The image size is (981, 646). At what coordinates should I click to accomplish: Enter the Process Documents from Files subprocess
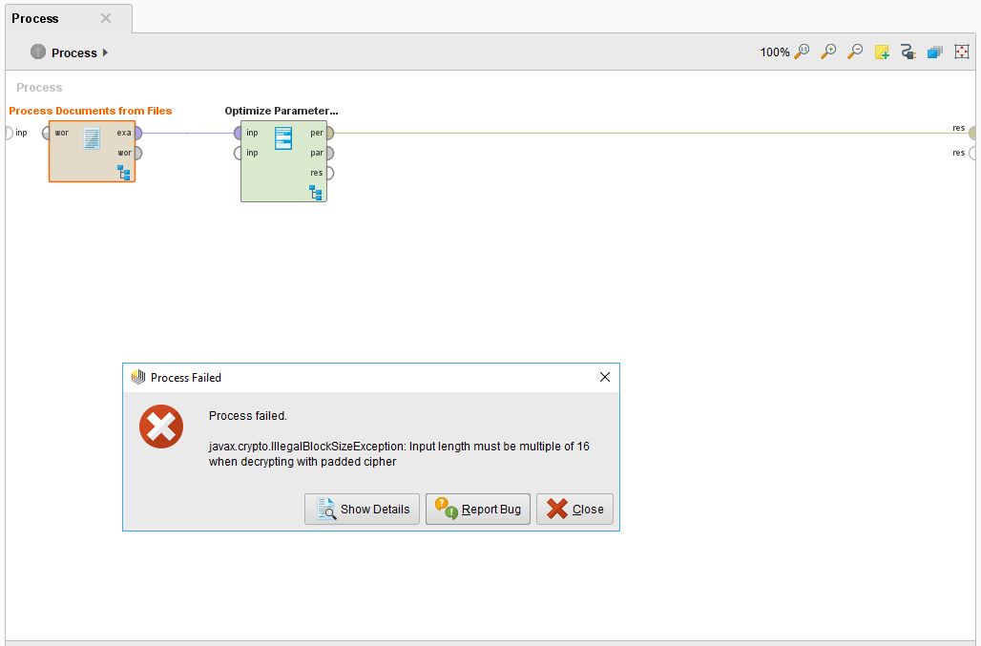123,173
